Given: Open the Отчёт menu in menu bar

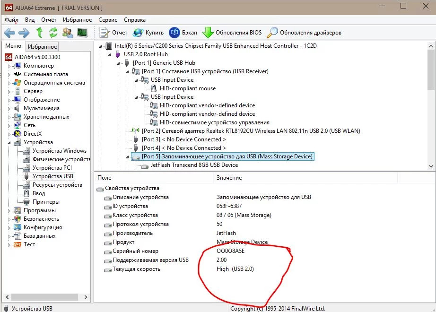Looking at the screenshot, I should coord(49,20).
